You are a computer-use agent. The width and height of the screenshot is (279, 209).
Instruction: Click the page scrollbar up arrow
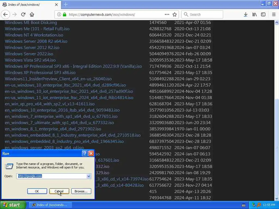click(x=277, y=23)
